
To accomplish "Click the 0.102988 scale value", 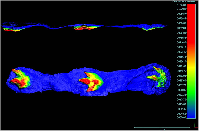I will pos(181,9).
